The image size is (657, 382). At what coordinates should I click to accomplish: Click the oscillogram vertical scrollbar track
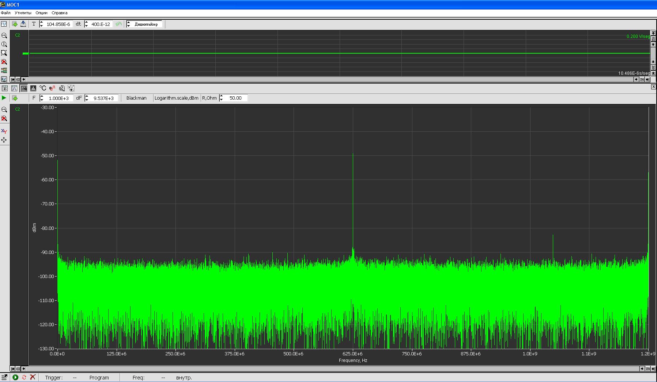pos(653,53)
